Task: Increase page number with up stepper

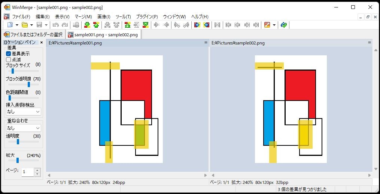Action: (37, 170)
